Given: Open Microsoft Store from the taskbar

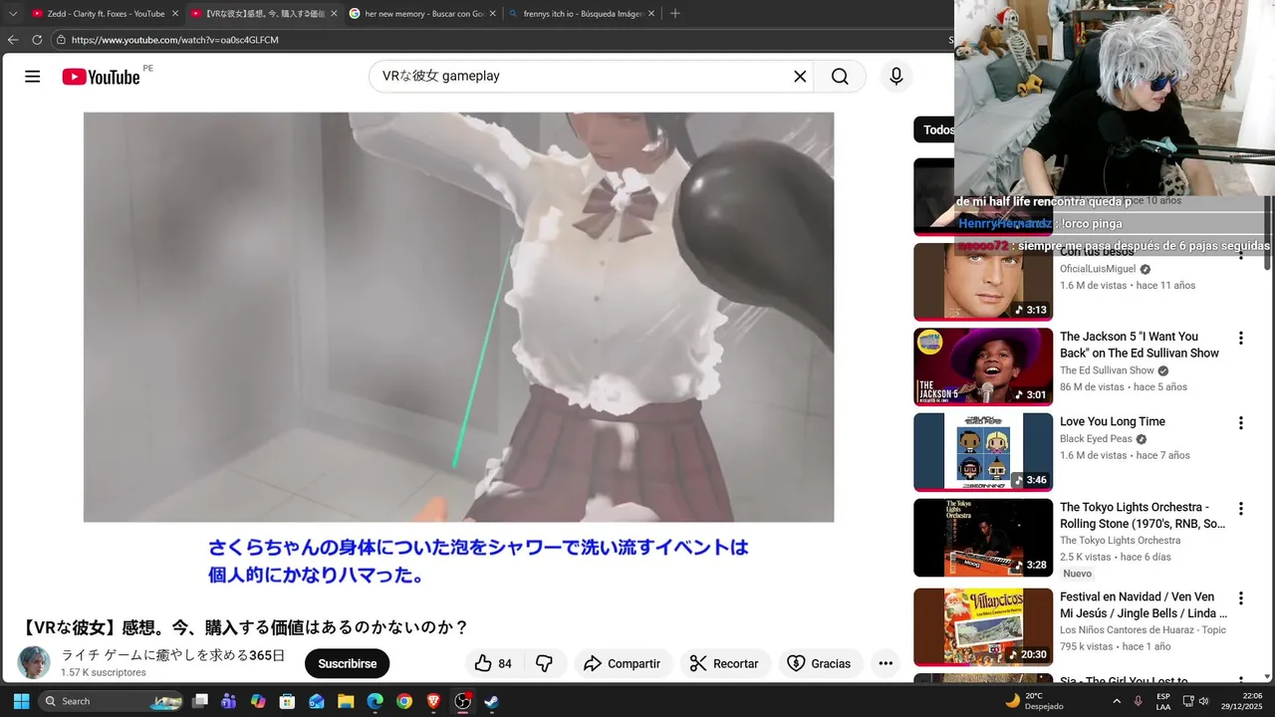Looking at the screenshot, I should click(288, 701).
